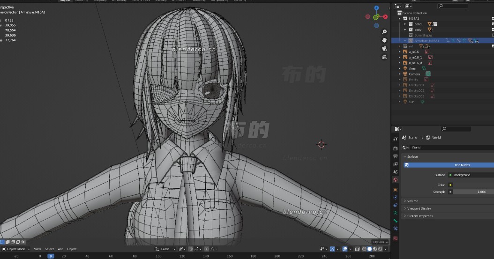Open the World datablock browse button

tap(406, 147)
